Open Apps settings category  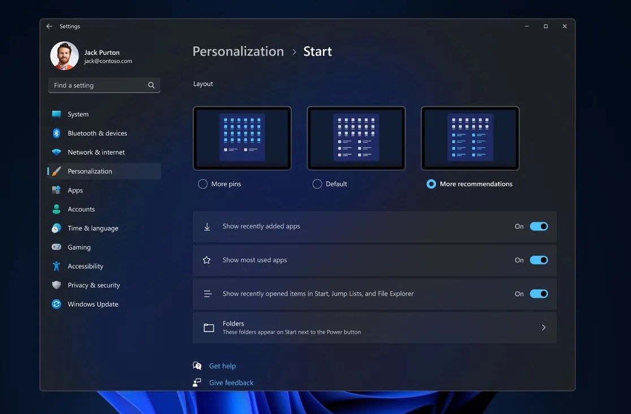coord(104,190)
